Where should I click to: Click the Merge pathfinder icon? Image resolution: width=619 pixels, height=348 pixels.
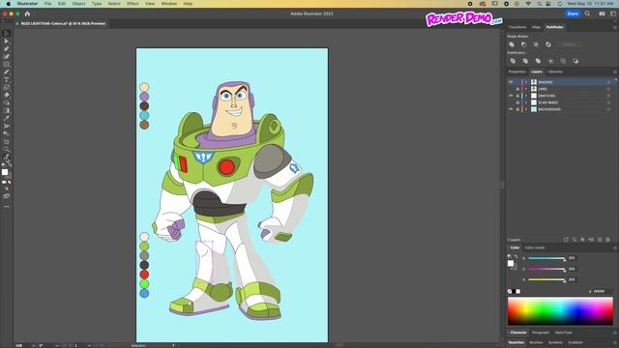pos(538,61)
